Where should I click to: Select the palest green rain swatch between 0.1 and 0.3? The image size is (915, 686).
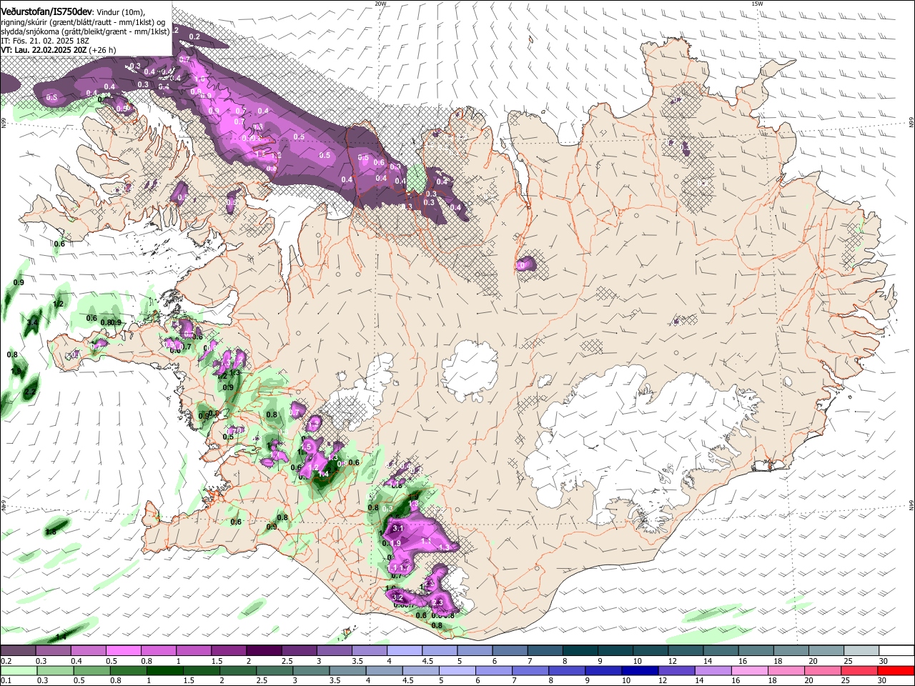[19, 671]
